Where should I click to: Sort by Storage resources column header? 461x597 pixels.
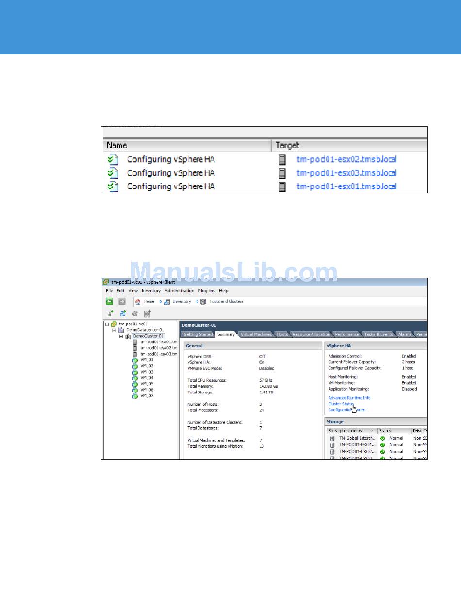352,431
